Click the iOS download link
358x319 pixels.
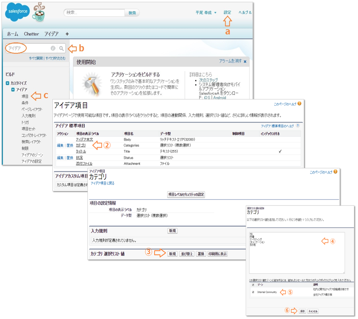(x=207, y=98)
